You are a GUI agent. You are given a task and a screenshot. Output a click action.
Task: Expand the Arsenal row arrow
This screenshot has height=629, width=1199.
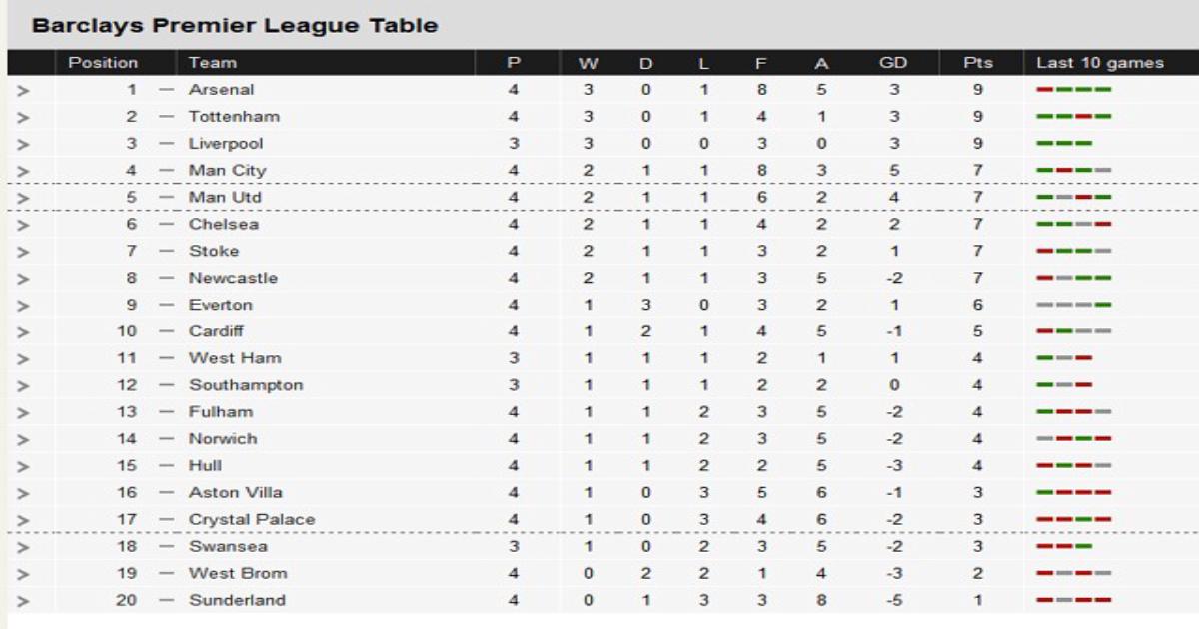point(24,90)
